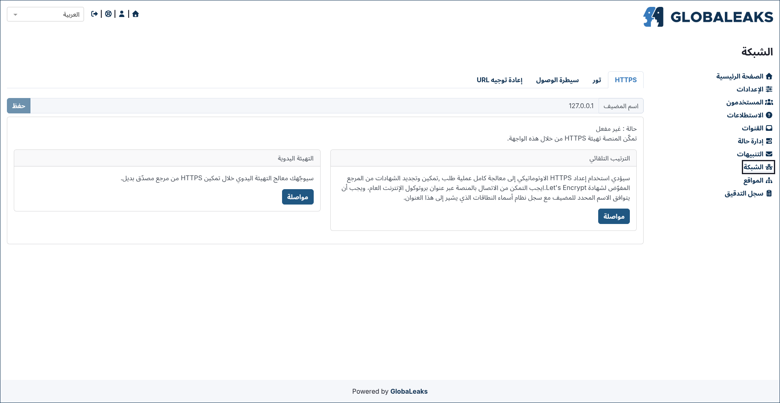Click the الترتيب التلقائي card header
This screenshot has height=403, width=780.
pos(483,158)
